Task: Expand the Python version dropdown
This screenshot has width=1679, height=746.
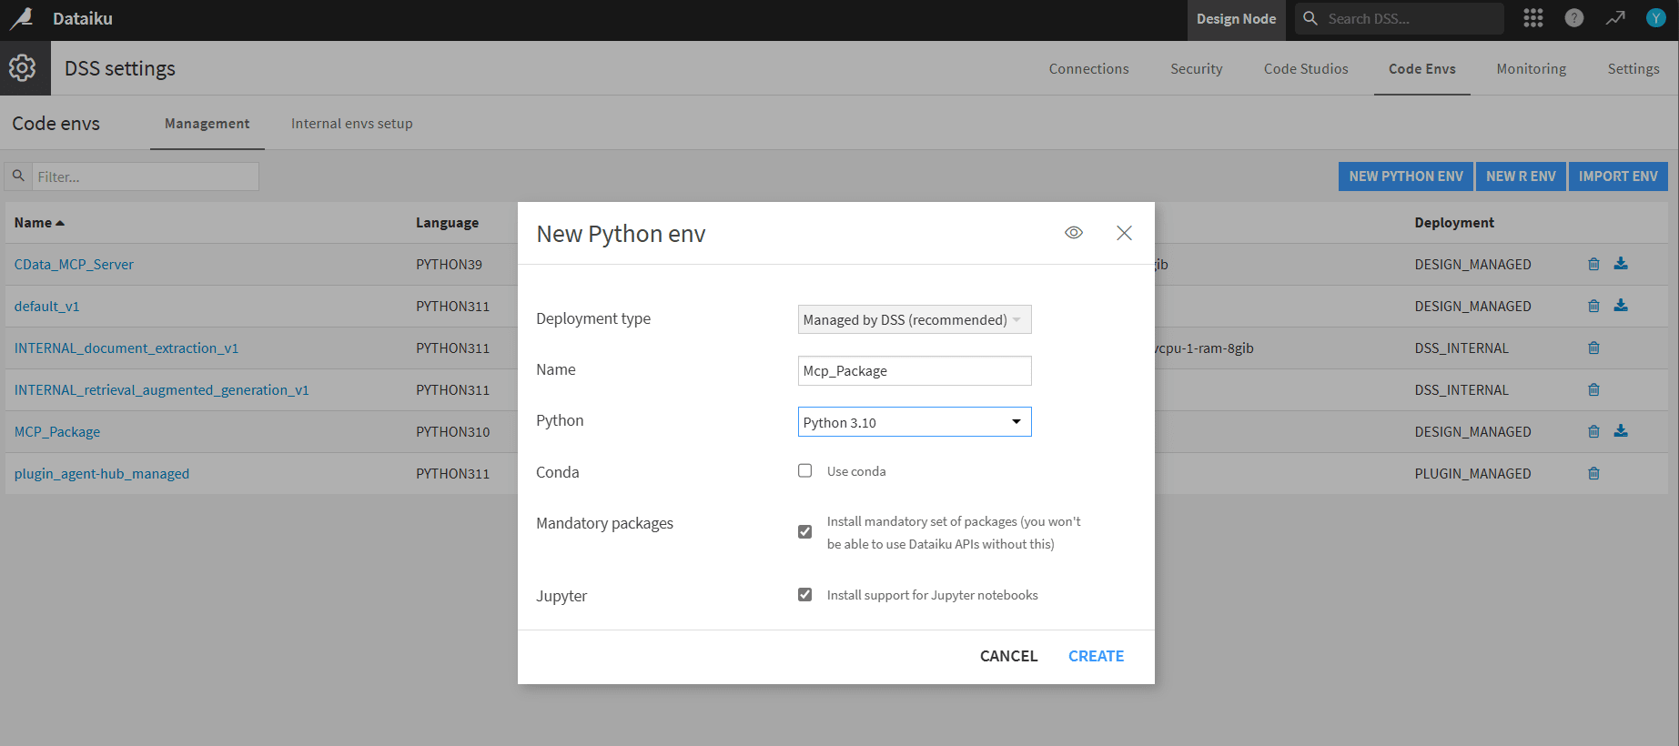Action: [914, 422]
